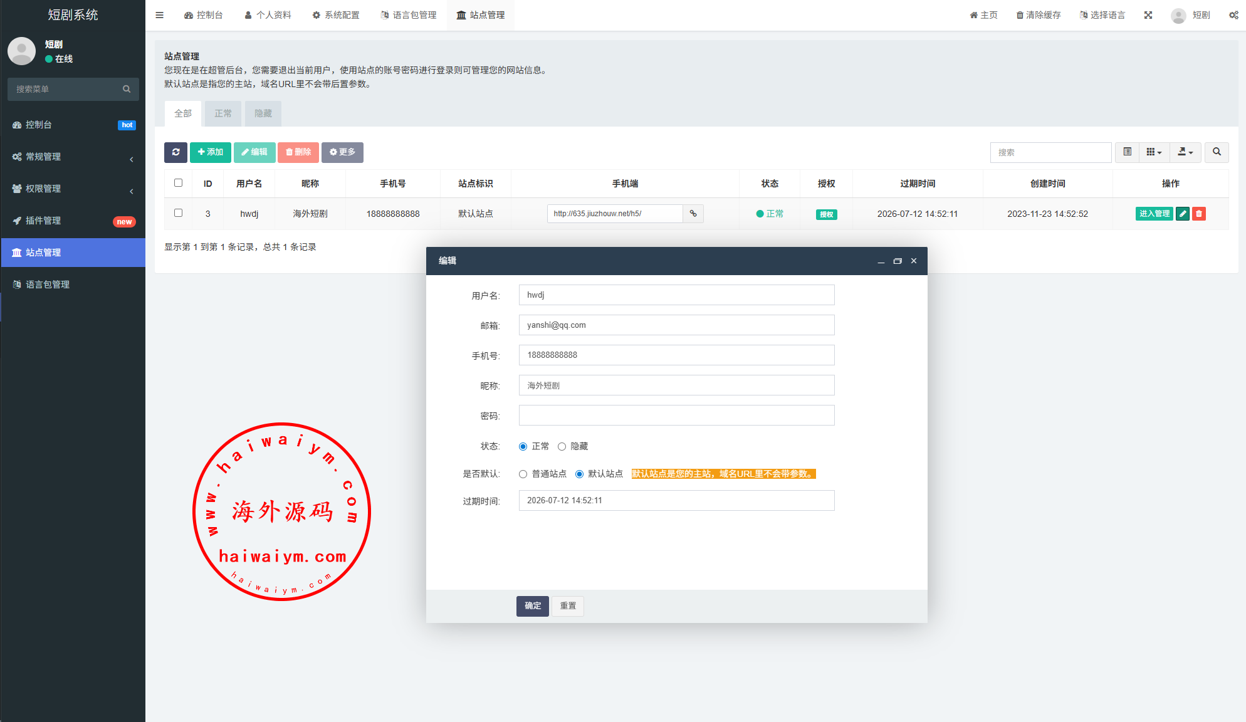Image resolution: width=1246 pixels, height=722 pixels.
Task: Click the green edit pencil in row actions
Action: (1183, 214)
